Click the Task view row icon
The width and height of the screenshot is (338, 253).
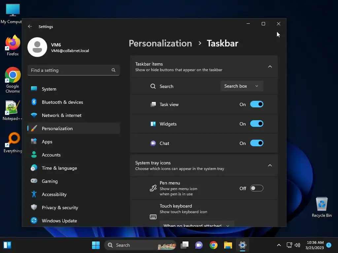(153, 104)
